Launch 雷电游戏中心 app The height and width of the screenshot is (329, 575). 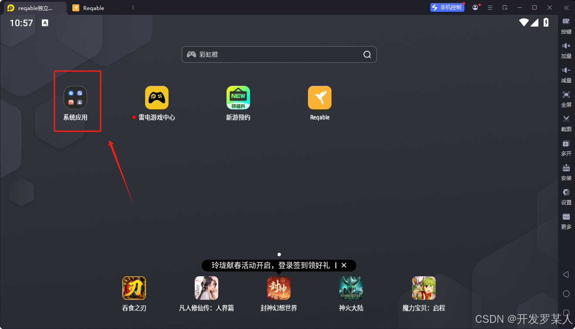tap(157, 98)
